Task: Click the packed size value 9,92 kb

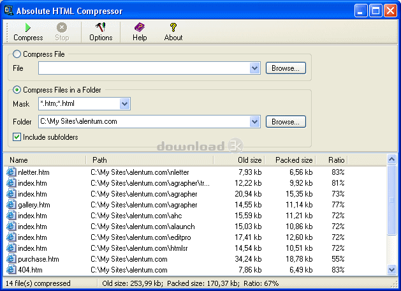Action: click(301, 183)
